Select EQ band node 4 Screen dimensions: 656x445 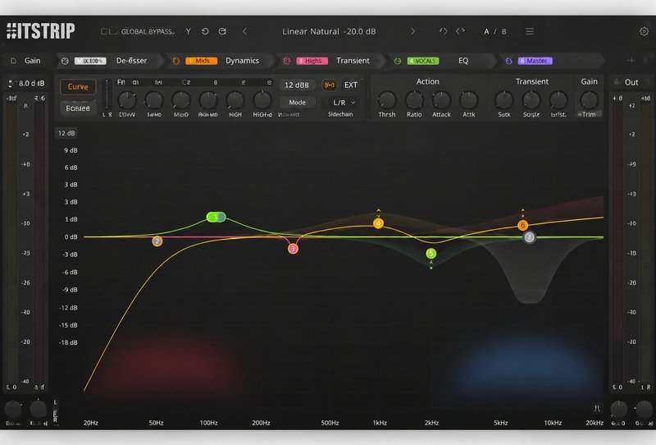(378, 223)
